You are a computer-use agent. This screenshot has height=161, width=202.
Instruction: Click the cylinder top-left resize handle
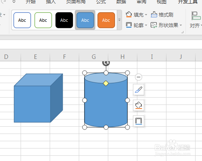tap(84, 73)
